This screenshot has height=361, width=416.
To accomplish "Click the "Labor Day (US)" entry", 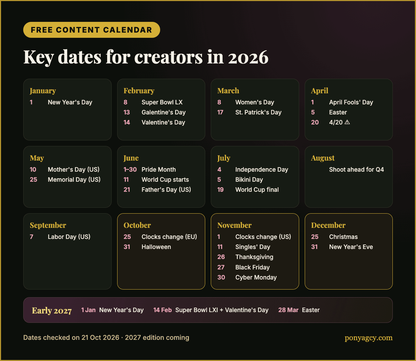I will pos(69,237).
